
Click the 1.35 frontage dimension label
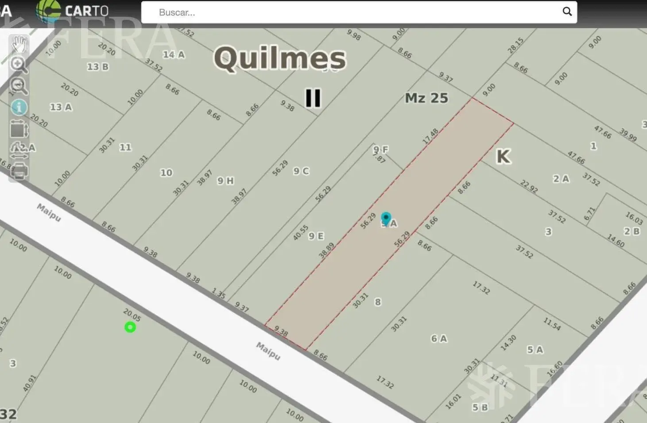pos(218,293)
